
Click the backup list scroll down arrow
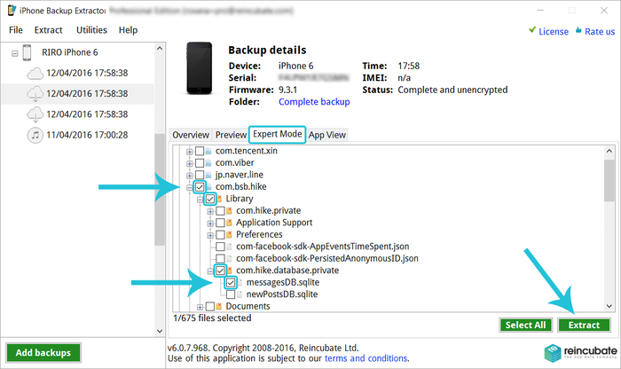pyautogui.click(x=160, y=331)
